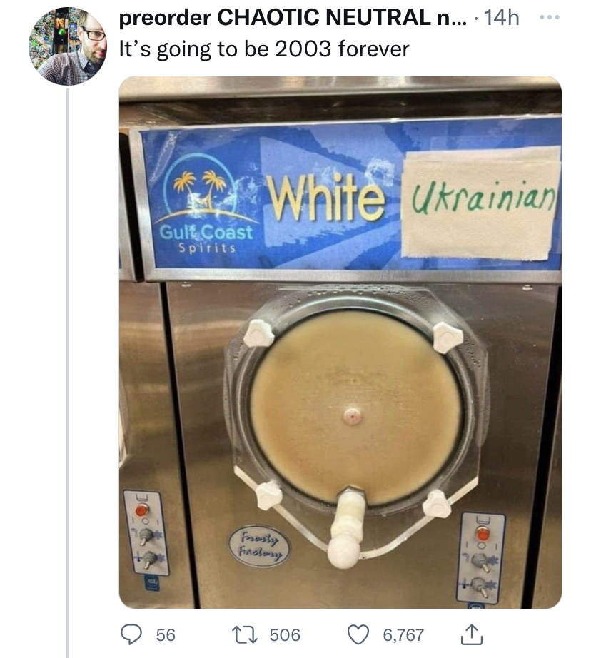Image resolution: width=591 pixels, height=658 pixels.
Task: Open the share tweet icon
Action: point(472,634)
